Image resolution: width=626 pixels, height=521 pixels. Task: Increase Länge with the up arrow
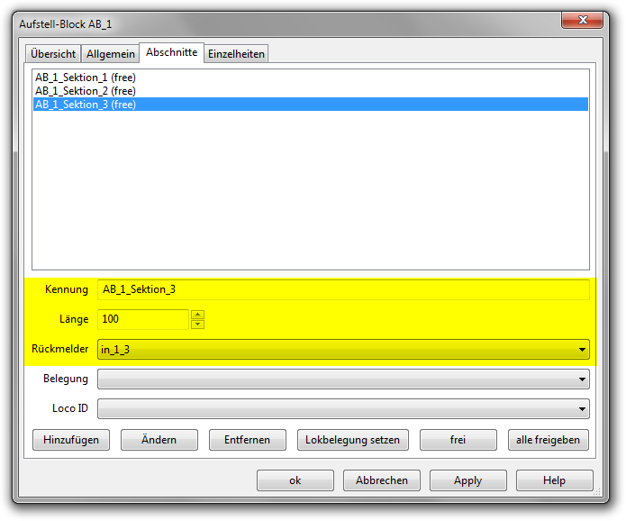(x=198, y=315)
